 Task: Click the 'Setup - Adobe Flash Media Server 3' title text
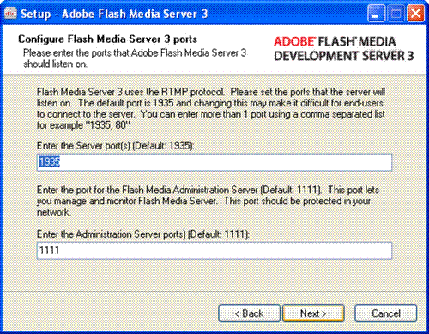pos(114,14)
